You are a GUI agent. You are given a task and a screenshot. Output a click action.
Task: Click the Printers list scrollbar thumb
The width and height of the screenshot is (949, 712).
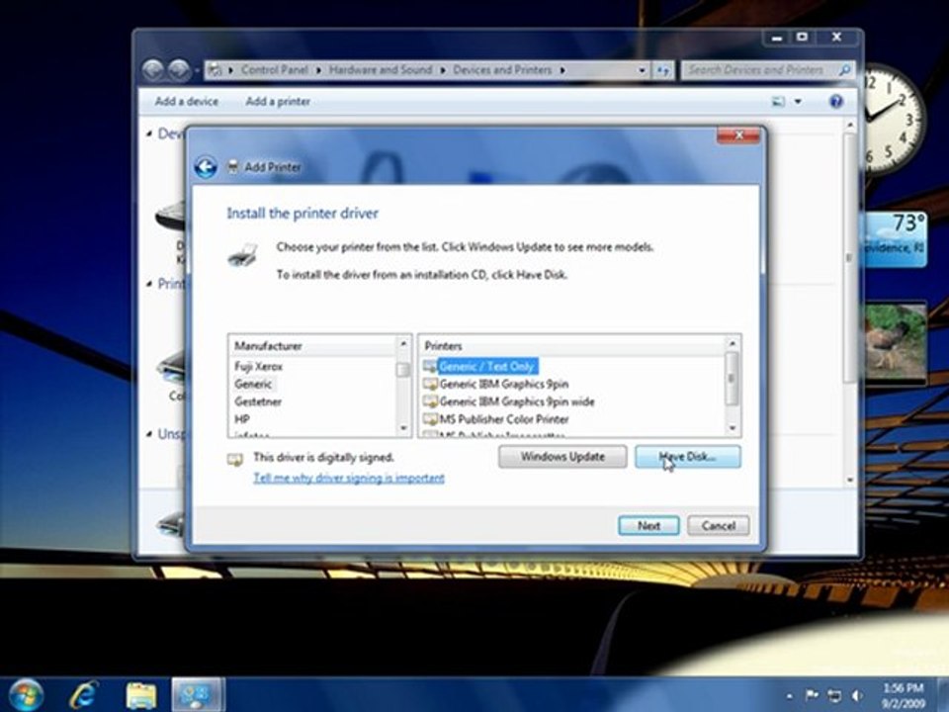tap(732, 379)
